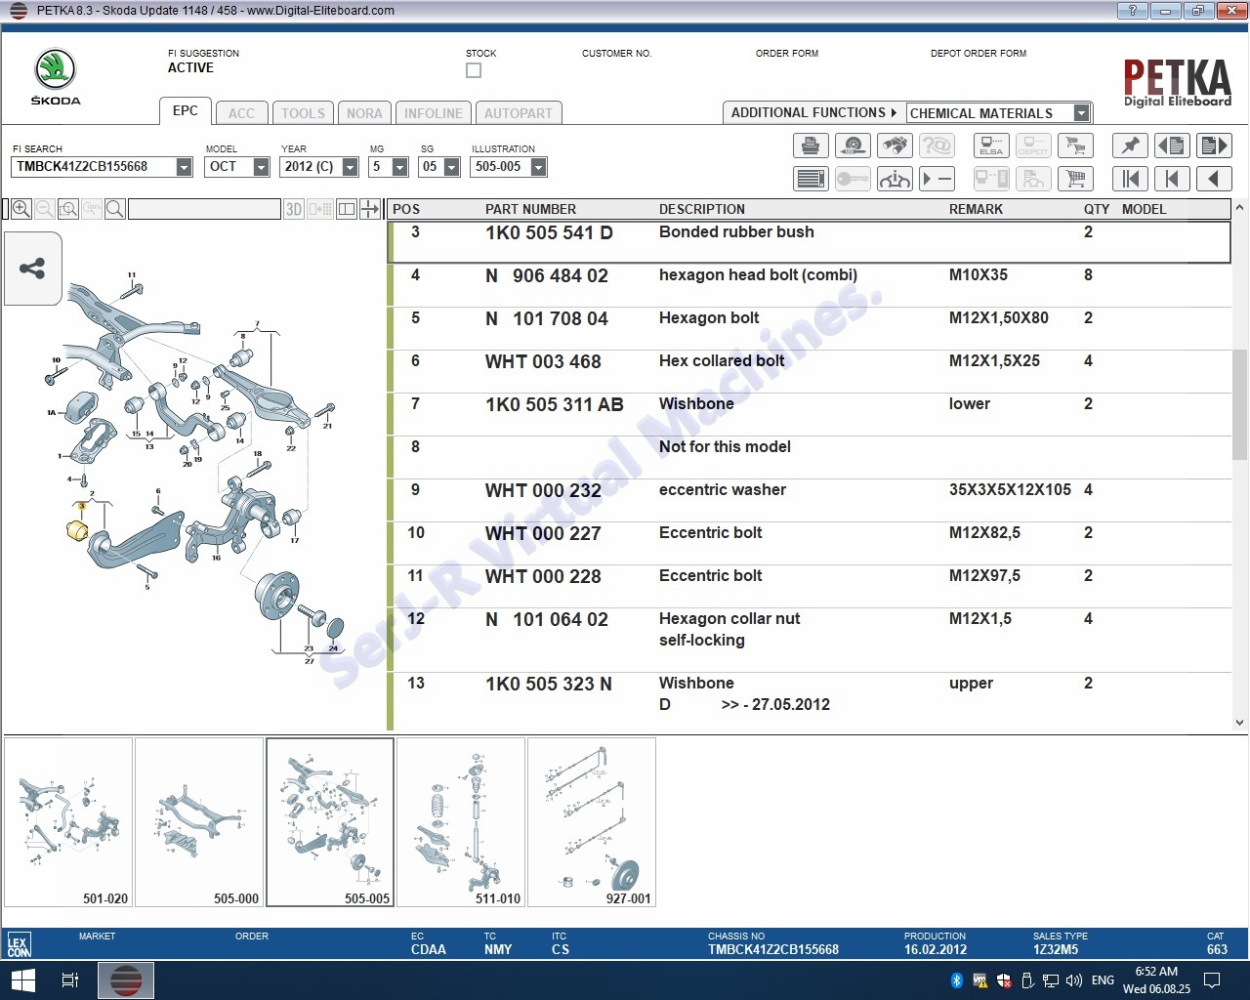Click the shopping cart icon
The width and height of the screenshot is (1250, 1000).
(1075, 179)
